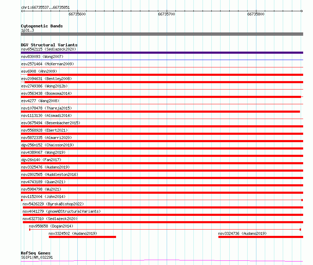This screenshot has width=313, height=265.
Task: Click the 1p31.3 band label
Action: click(x=27, y=30)
